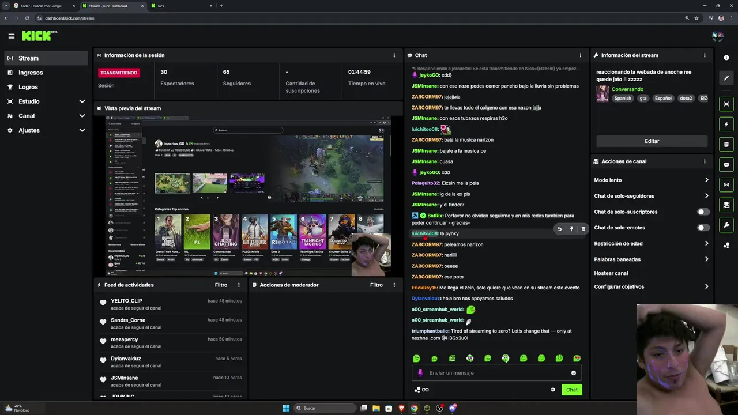Click the chat bubble icon in right toolbar
Viewport: 738px width, 415px height.
pyautogui.click(x=726, y=164)
